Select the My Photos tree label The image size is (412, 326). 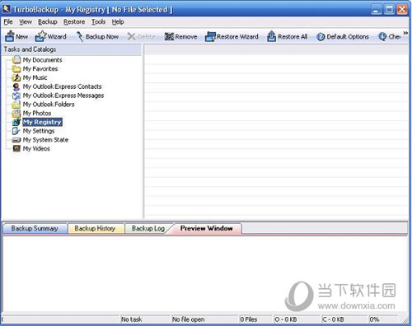[37, 113]
